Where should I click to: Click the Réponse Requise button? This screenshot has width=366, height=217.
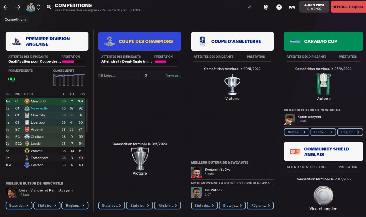pyautogui.click(x=348, y=7)
